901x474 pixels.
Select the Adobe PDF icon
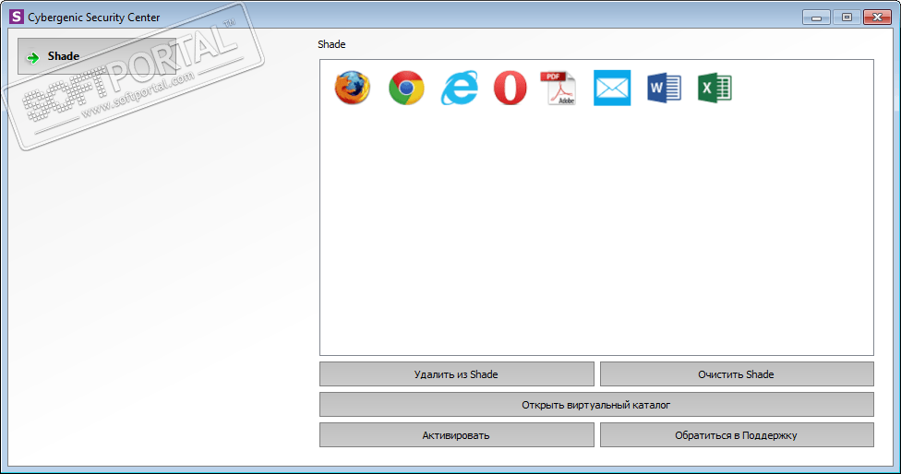(559, 88)
